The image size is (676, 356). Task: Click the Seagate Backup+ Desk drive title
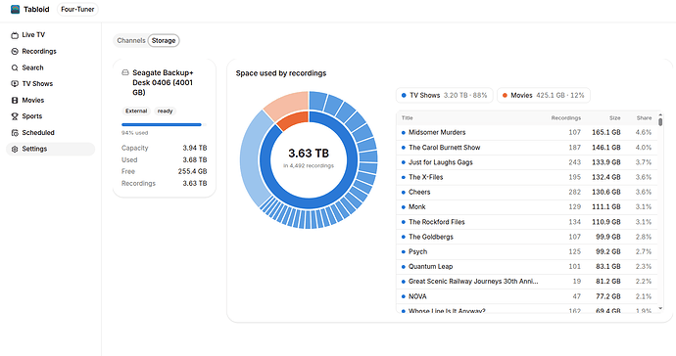click(163, 83)
